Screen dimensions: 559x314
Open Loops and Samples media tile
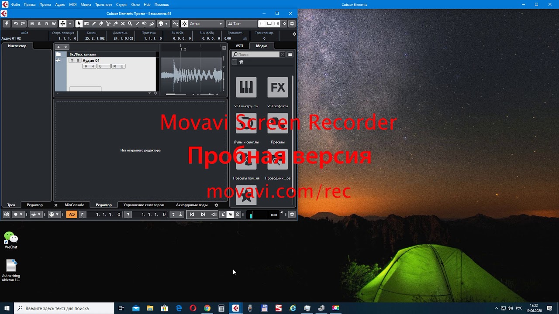pyautogui.click(x=246, y=123)
